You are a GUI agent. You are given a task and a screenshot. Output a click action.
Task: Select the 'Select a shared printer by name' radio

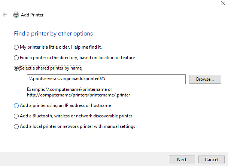pyautogui.click(x=16, y=68)
